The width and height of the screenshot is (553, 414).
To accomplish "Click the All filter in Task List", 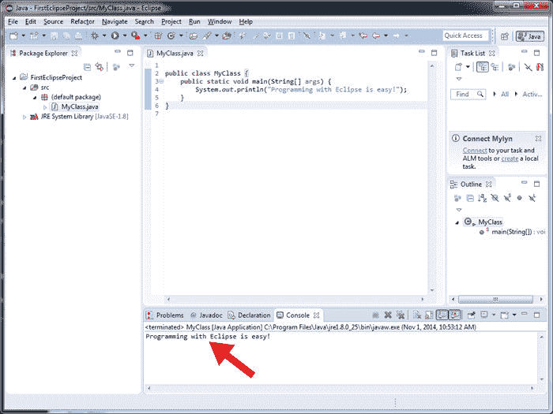I will click(505, 94).
